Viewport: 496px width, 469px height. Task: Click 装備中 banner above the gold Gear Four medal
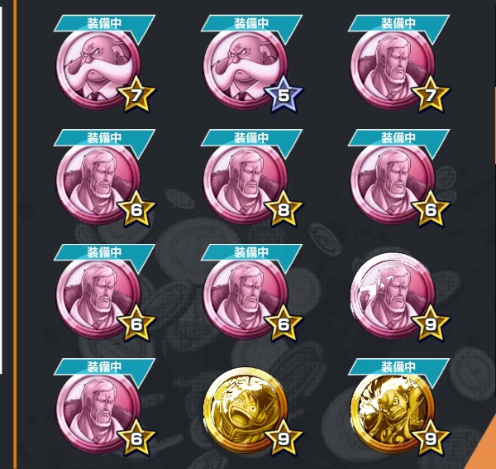pyautogui.click(x=398, y=367)
